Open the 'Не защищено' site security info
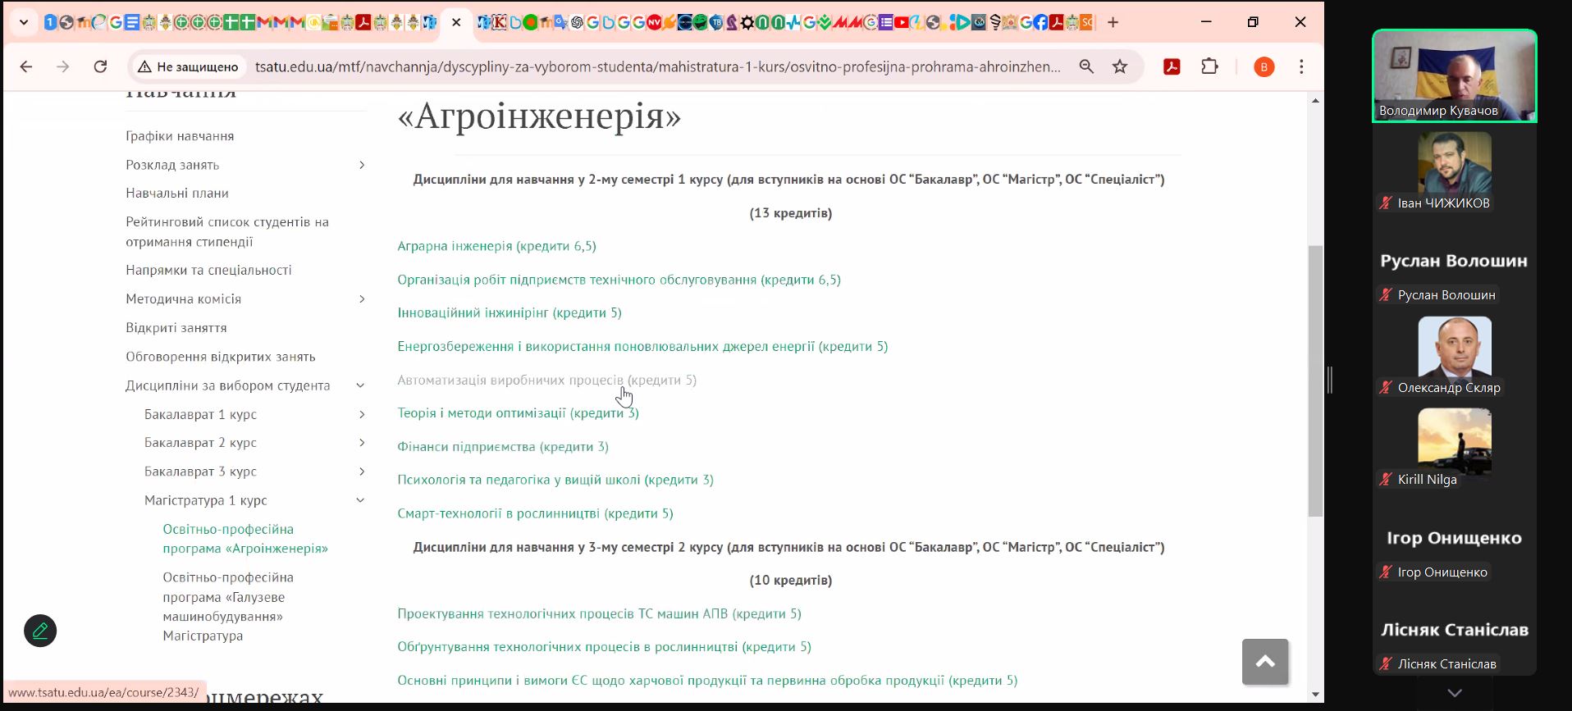 (188, 66)
